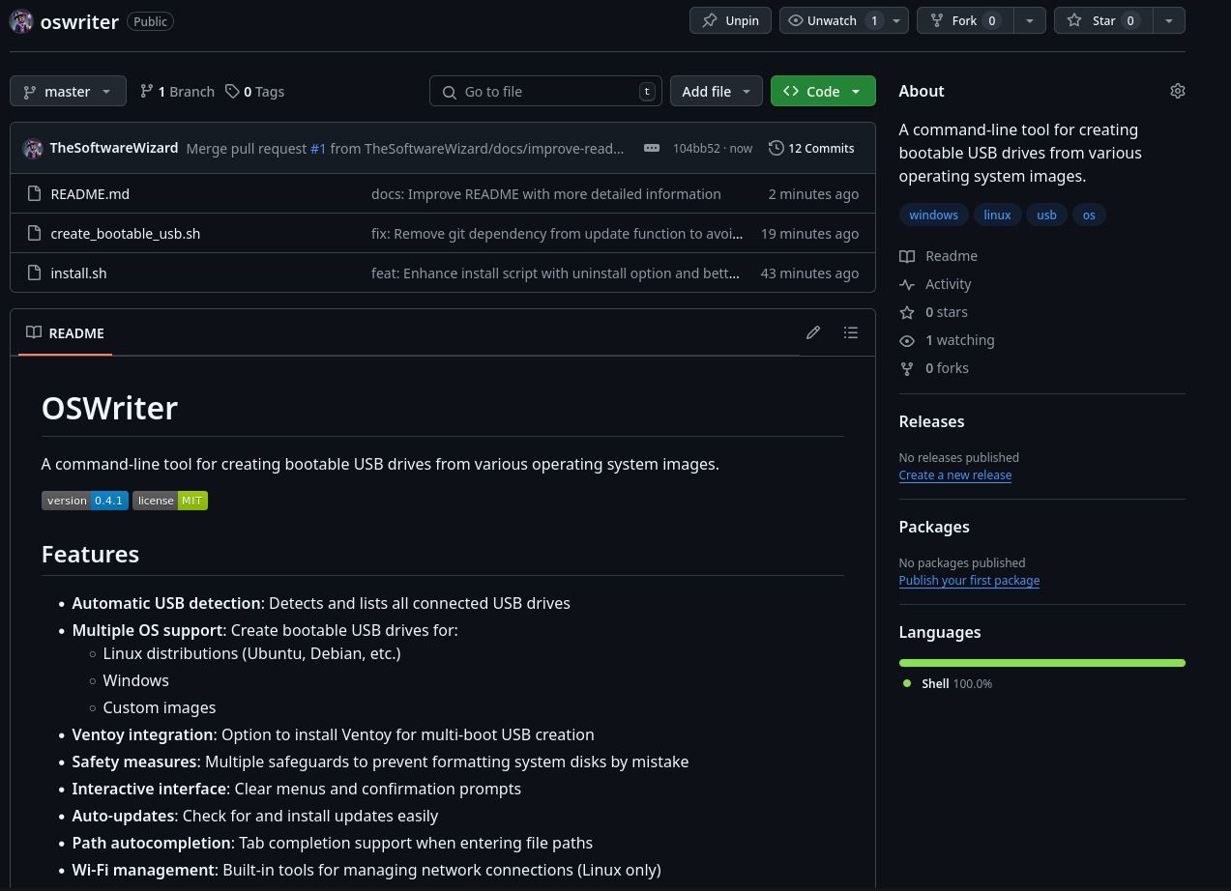The width and height of the screenshot is (1231, 891).
Task: Click the README.md file icon
Action: (x=35, y=193)
